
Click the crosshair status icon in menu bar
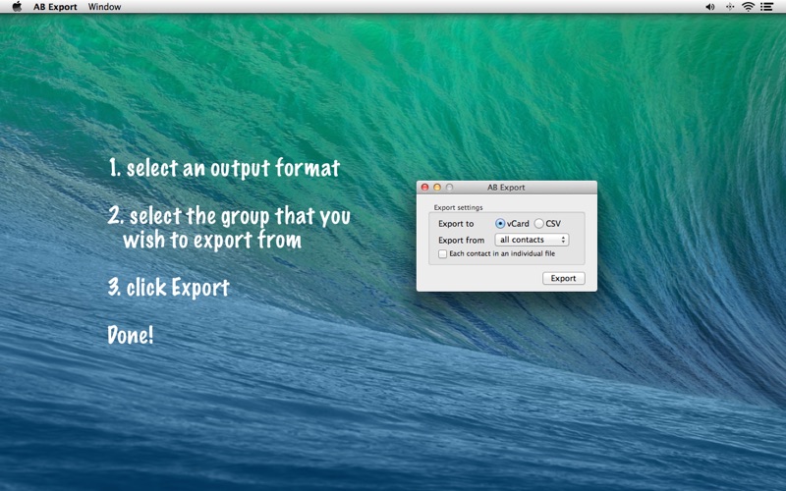point(730,7)
